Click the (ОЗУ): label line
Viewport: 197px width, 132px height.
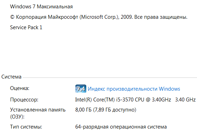click(x=17, y=117)
